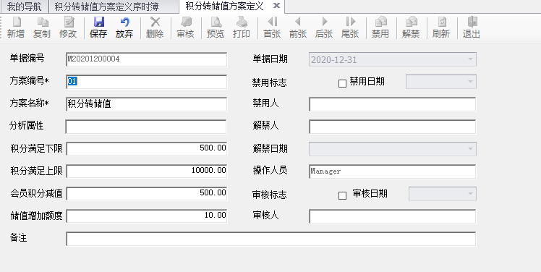The width and height of the screenshot is (541, 272).
Task: Switch to the 积分转储值方案定义序时簿 tab
Action: (x=106, y=7)
